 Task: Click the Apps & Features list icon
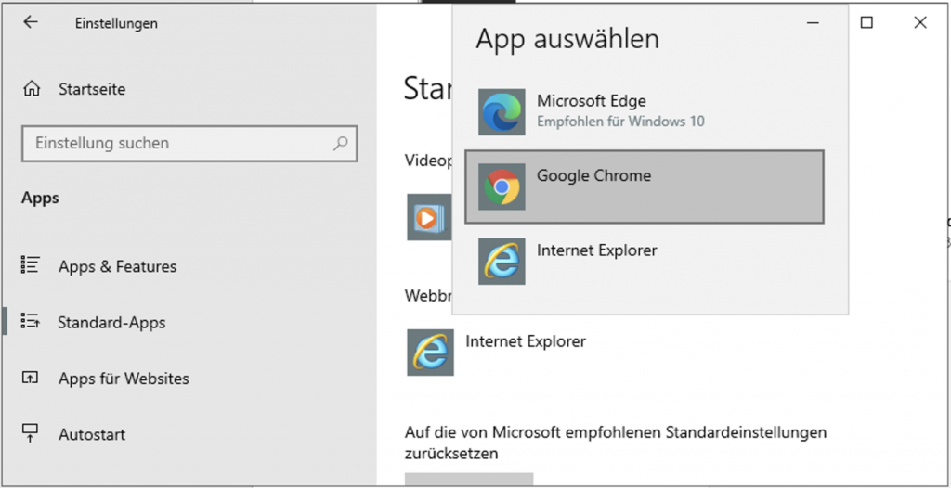(30, 266)
